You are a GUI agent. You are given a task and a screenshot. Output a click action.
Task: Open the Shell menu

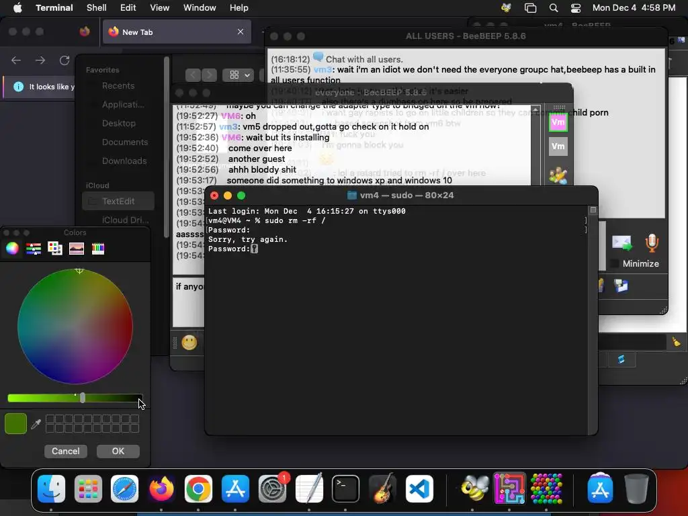point(97,8)
